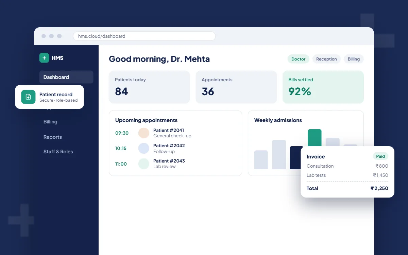Go to Reports in the sidebar

click(53, 137)
